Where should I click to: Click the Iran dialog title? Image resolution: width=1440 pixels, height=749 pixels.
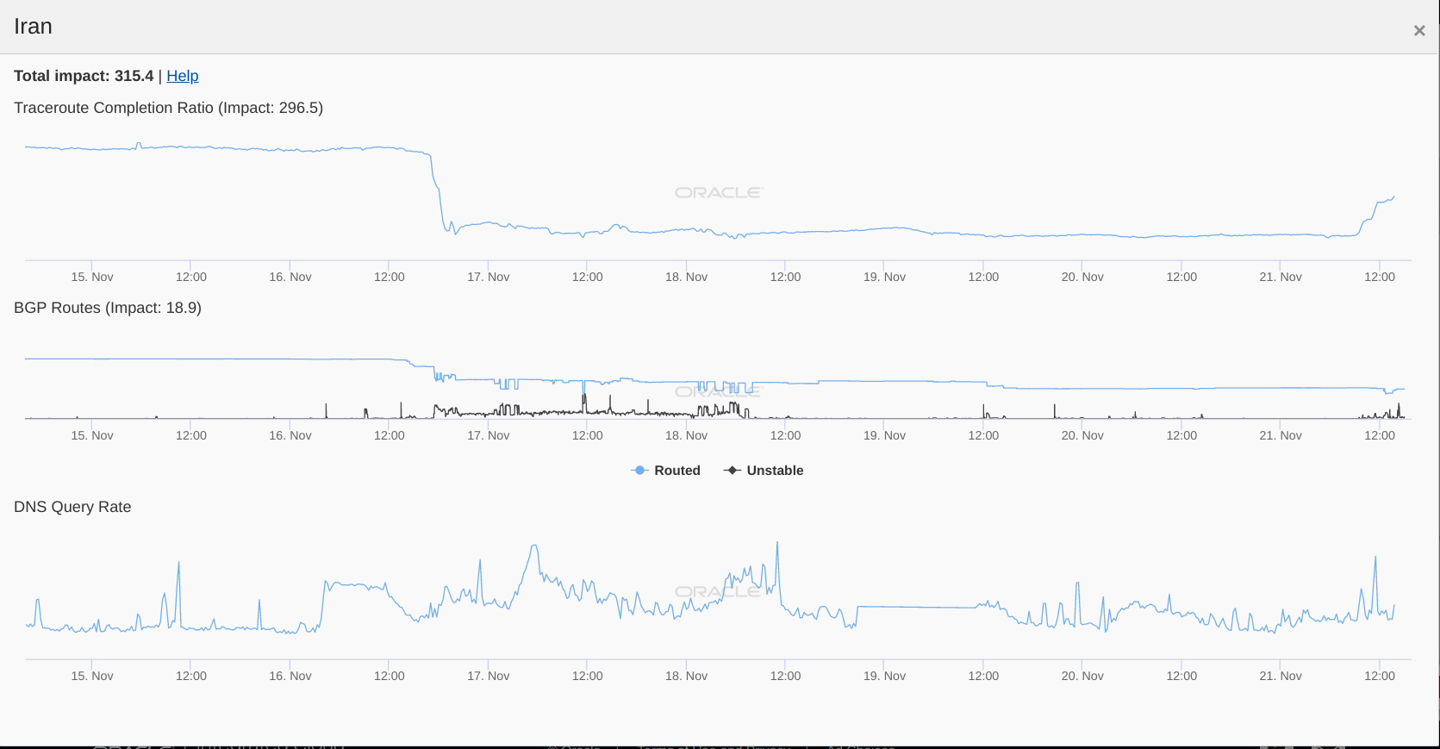(x=33, y=27)
